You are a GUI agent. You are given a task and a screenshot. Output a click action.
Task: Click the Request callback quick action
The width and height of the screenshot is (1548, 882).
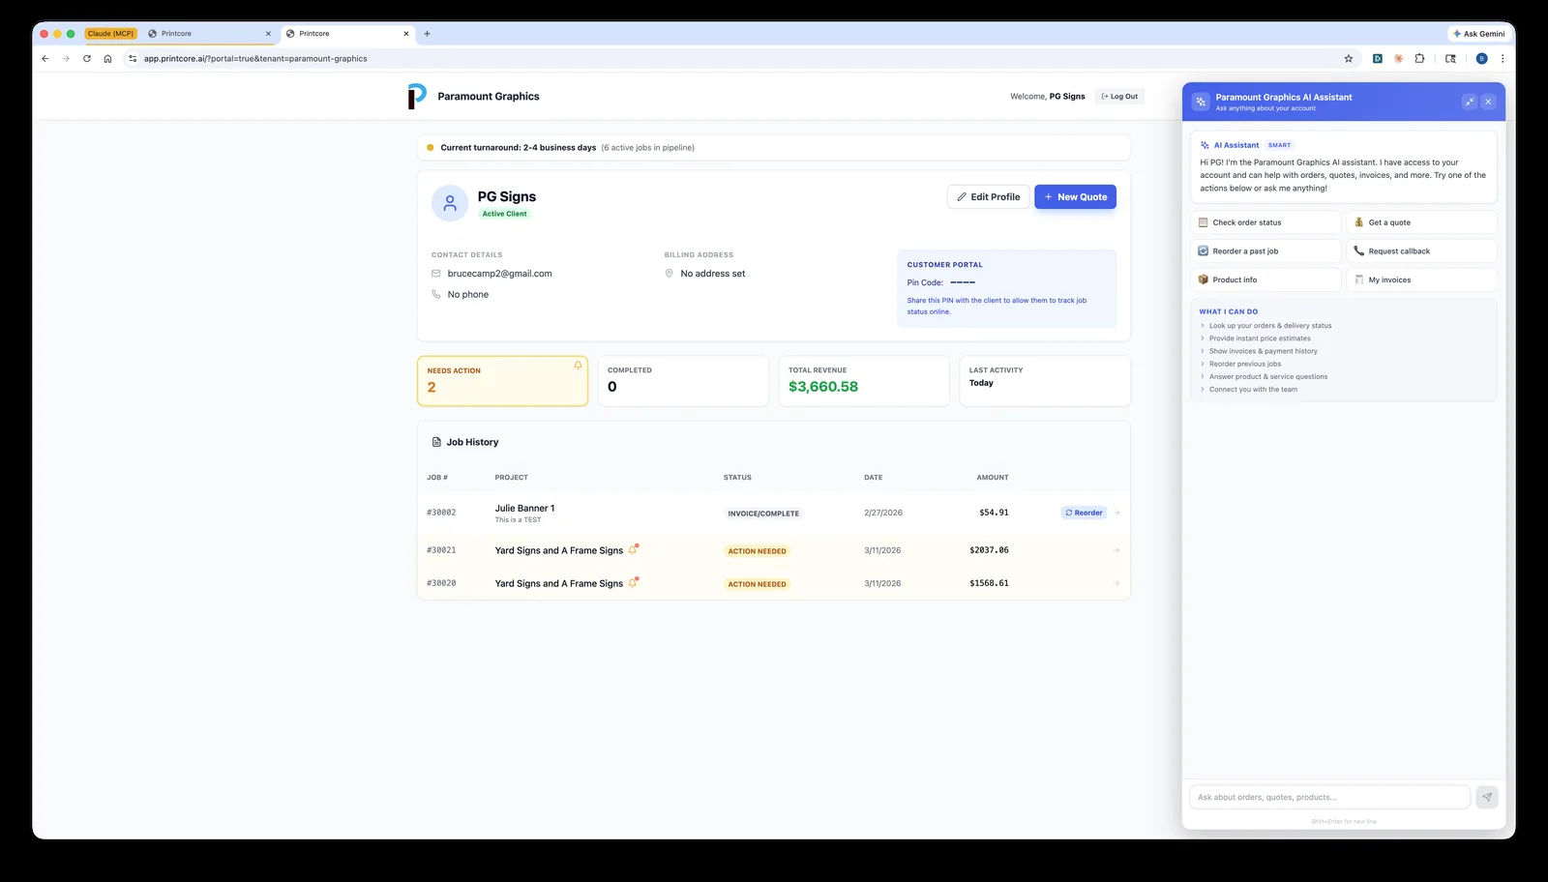point(1421,251)
